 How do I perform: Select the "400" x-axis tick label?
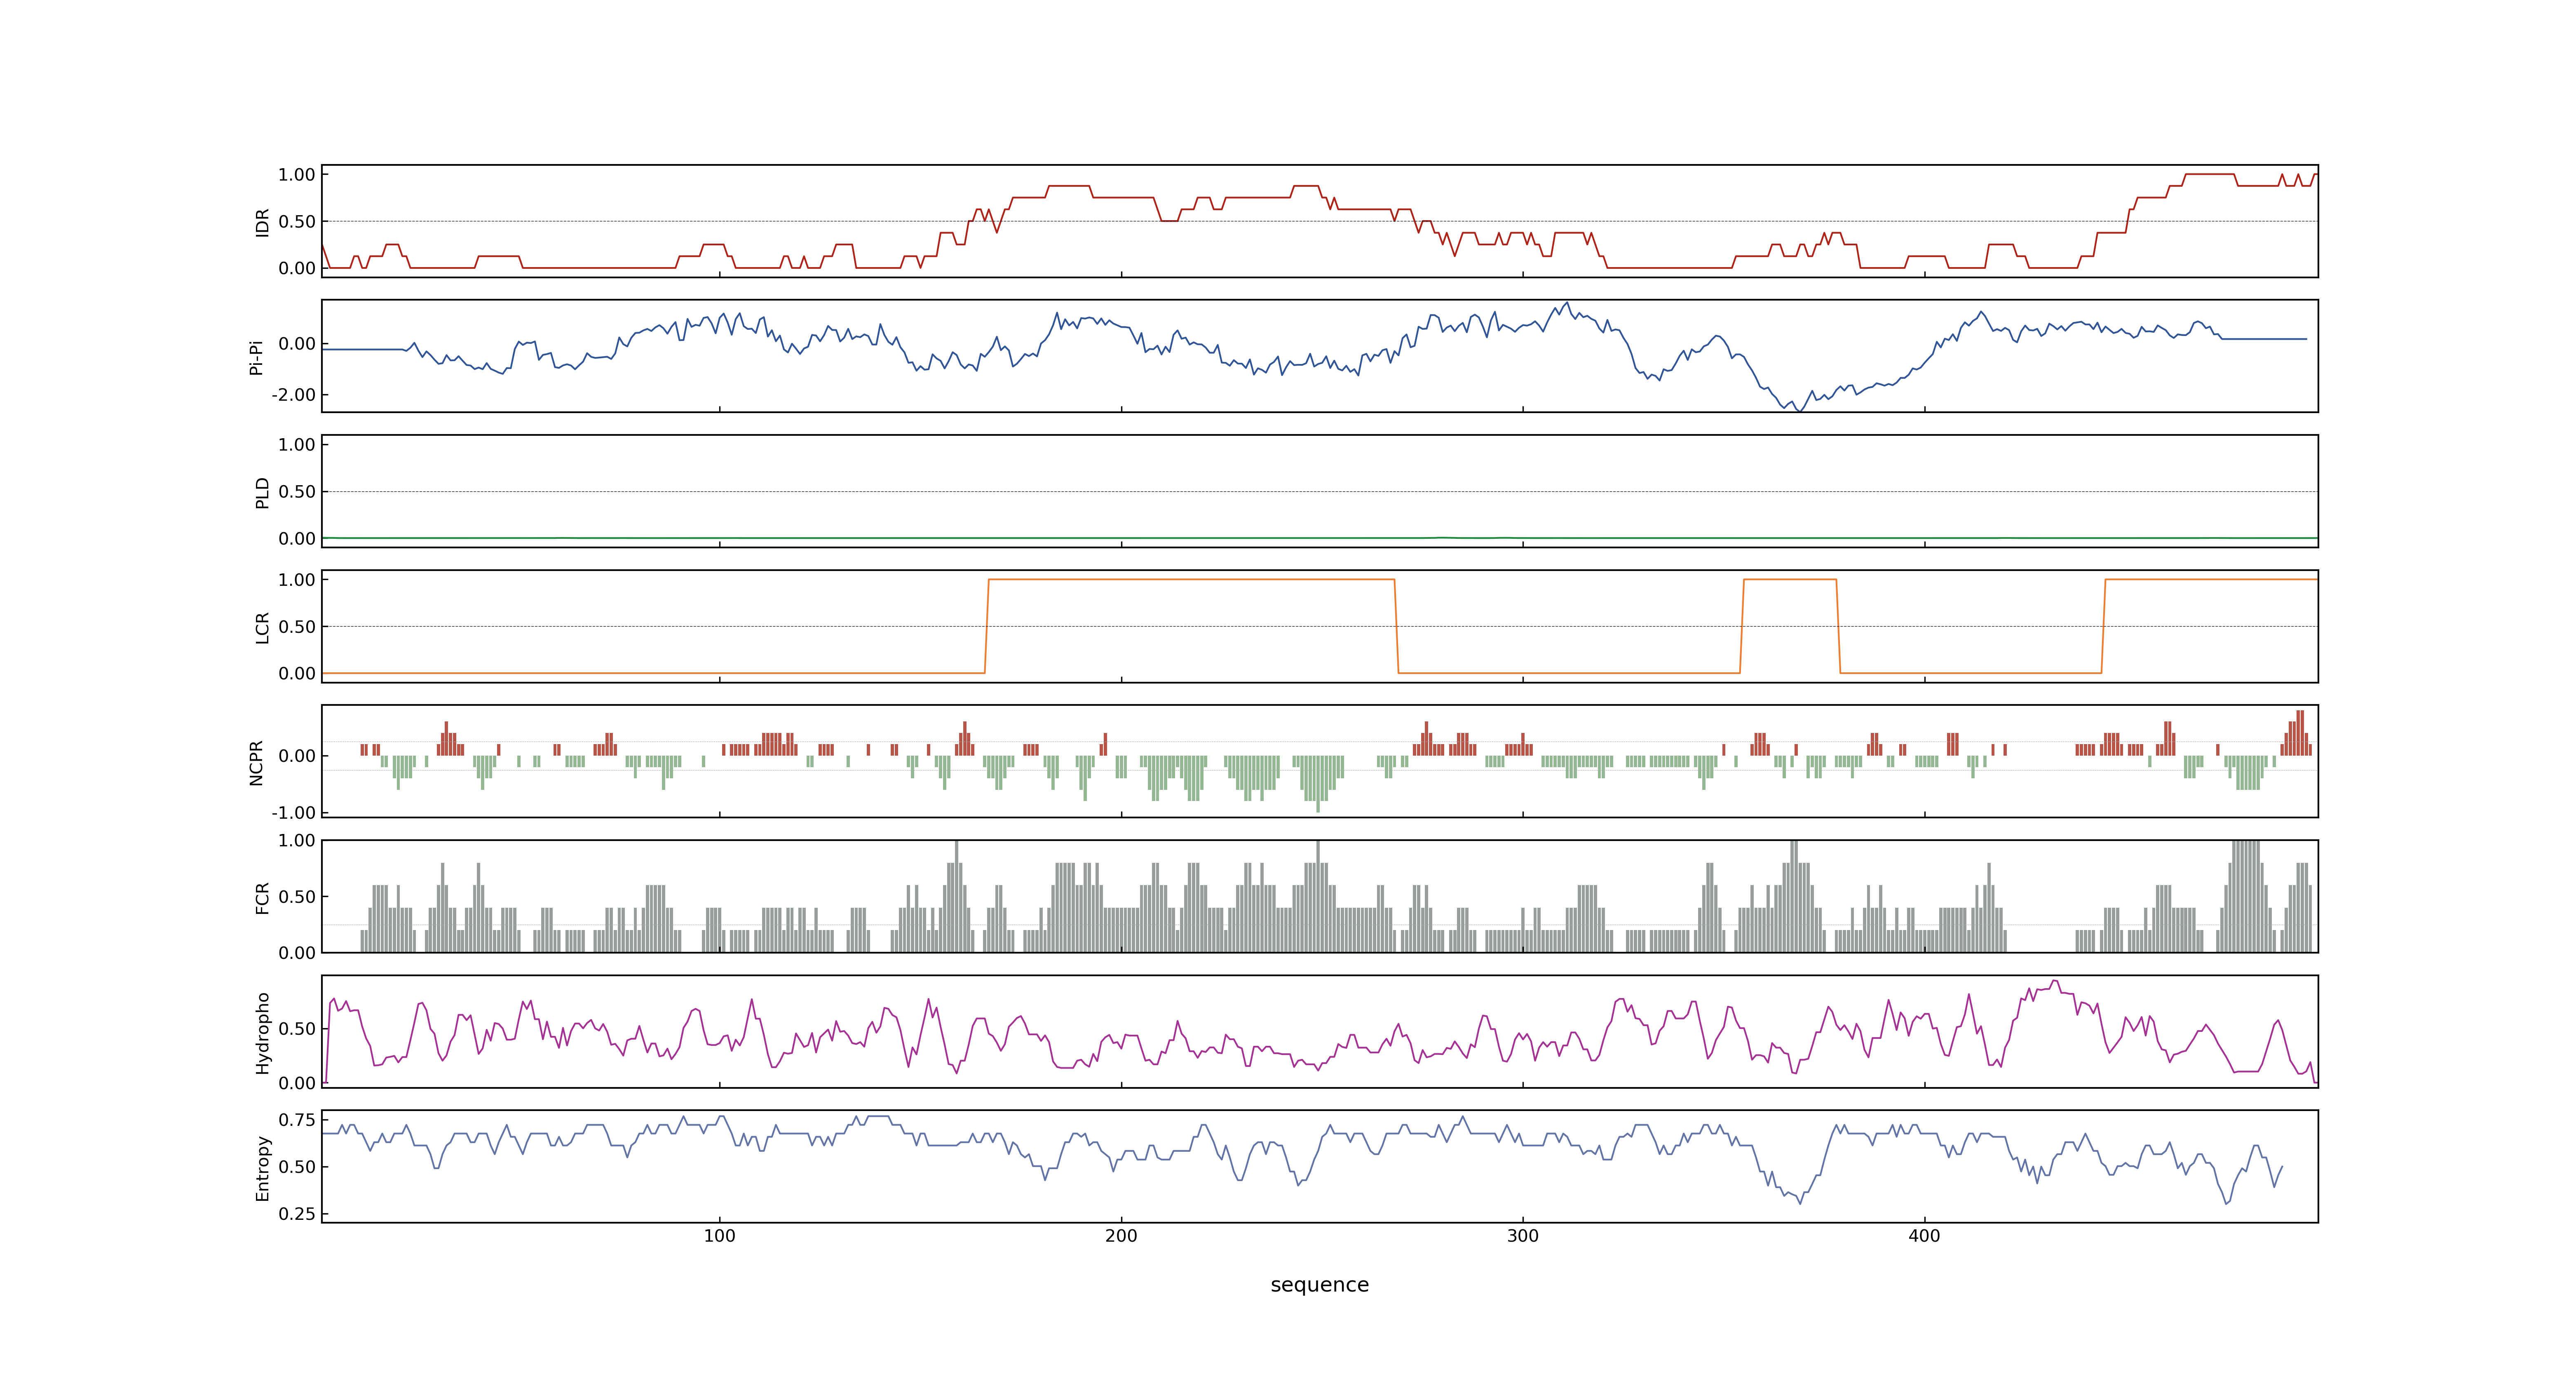[1924, 1236]
